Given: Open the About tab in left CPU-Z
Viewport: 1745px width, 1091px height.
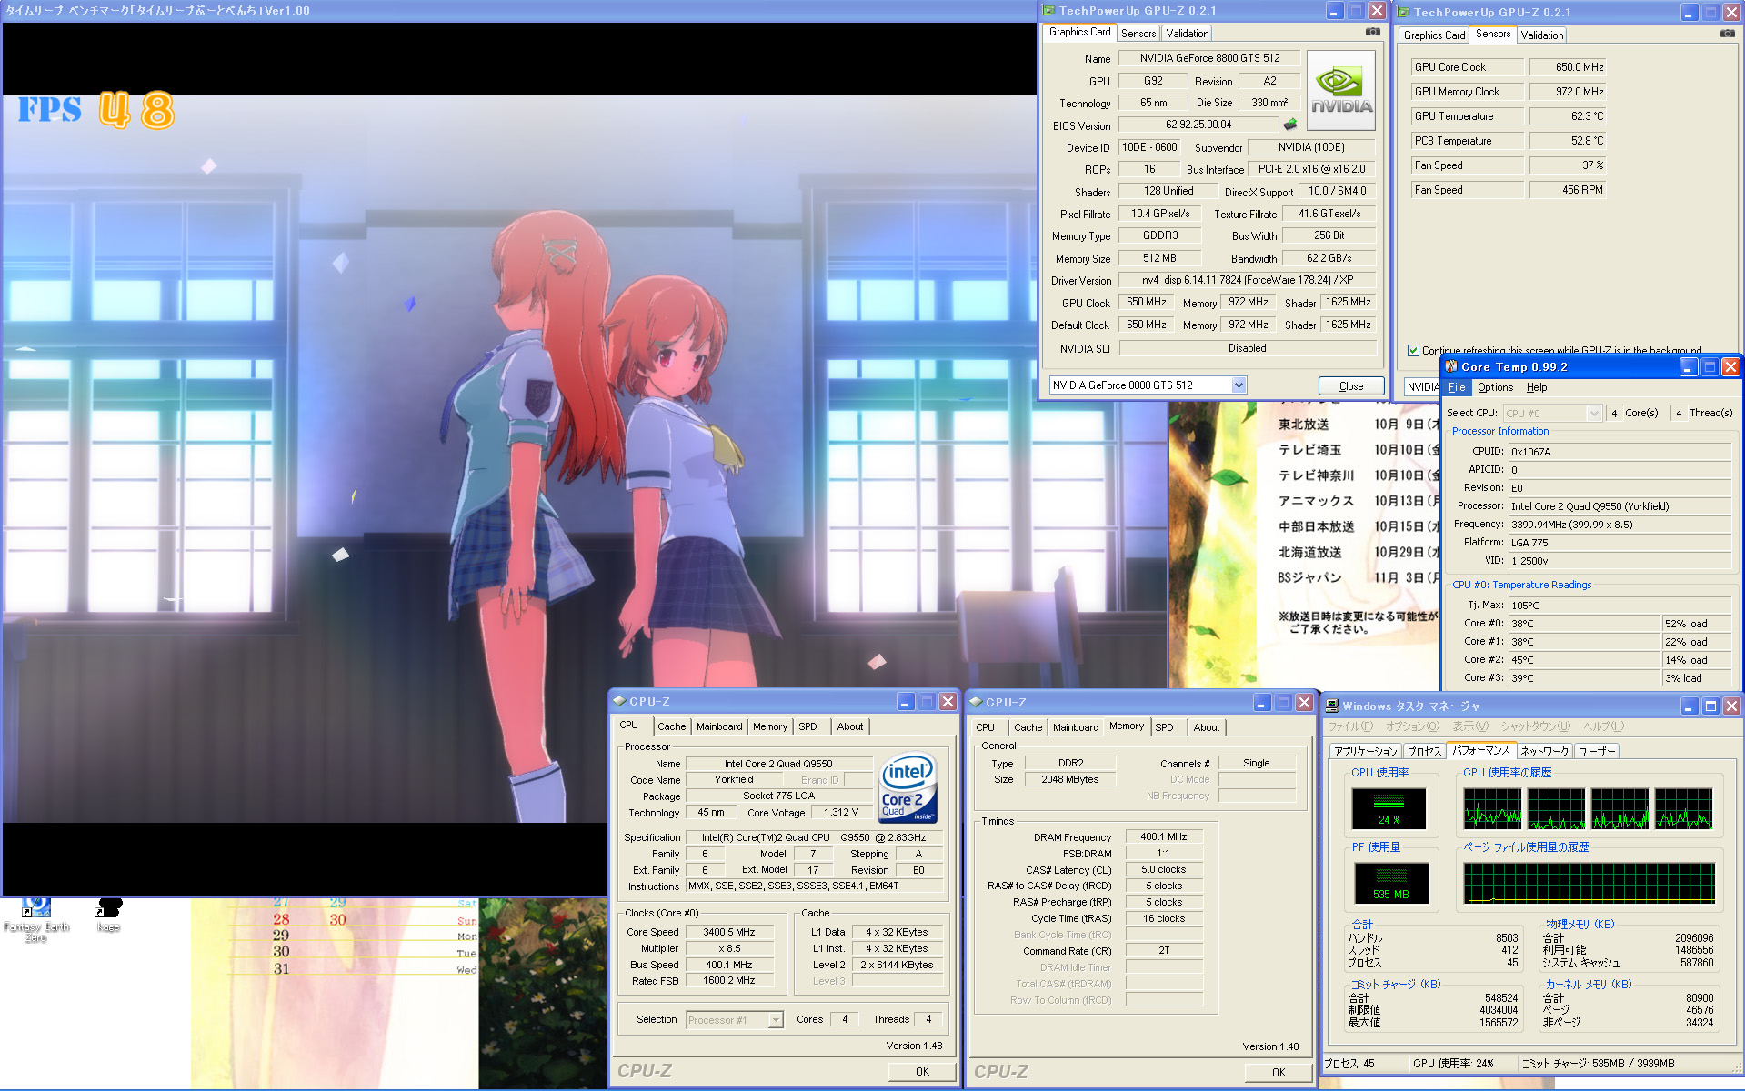Looking at the screenshot, I should click(850, 726).
